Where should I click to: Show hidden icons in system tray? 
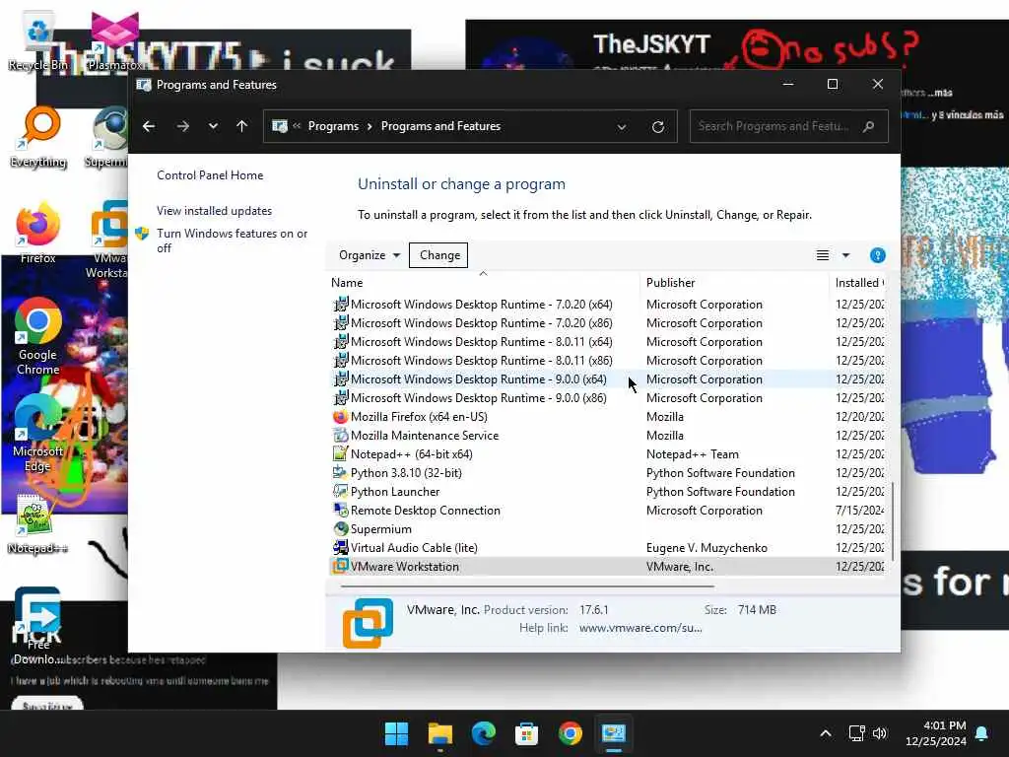click(x=826, y=733)
